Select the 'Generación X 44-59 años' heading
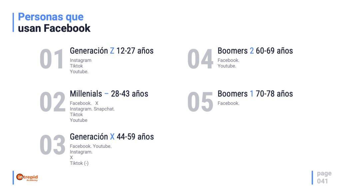The image size is (341, 191). [x=112, y=137]
